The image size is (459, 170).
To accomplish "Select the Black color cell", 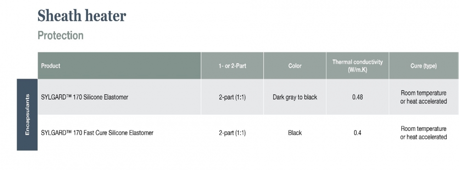I will [x=295, y=133].
